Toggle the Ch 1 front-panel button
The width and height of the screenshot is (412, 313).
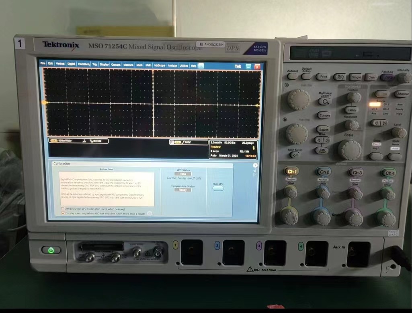(291, 172)
